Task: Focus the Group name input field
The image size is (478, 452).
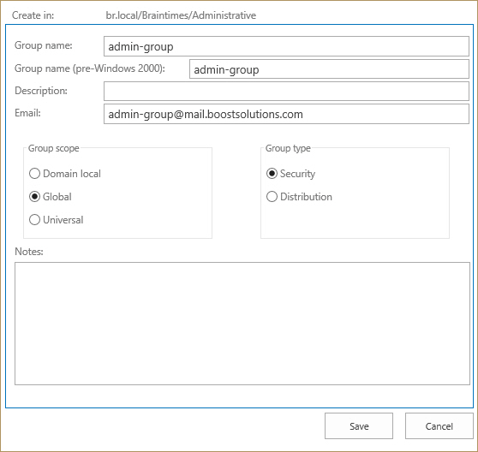Action: [x=286, y=46]
